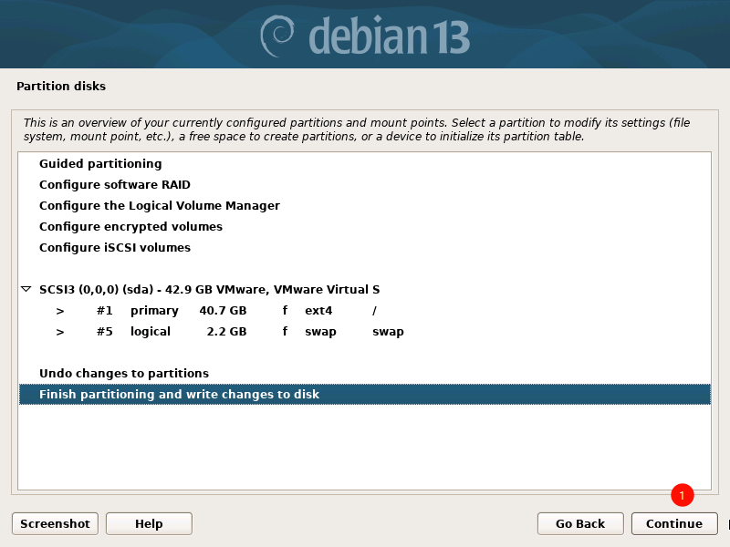The image size is (730, 547).
Task: Choose "Undo changes to partitions"
Action: [123, 373]
